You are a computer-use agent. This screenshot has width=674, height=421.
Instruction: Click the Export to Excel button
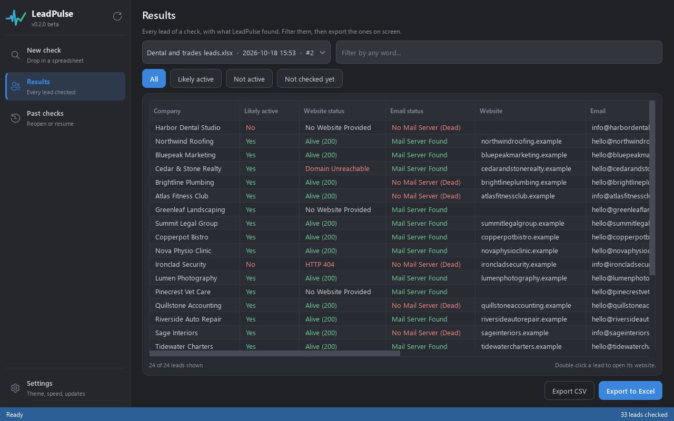pos(630,390)
